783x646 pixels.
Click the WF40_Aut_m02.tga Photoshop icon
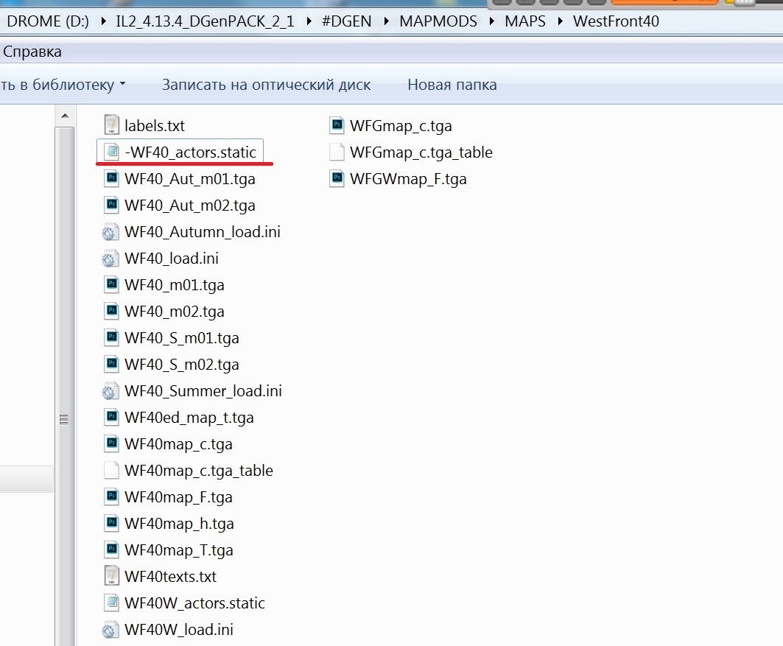[111, 205]
